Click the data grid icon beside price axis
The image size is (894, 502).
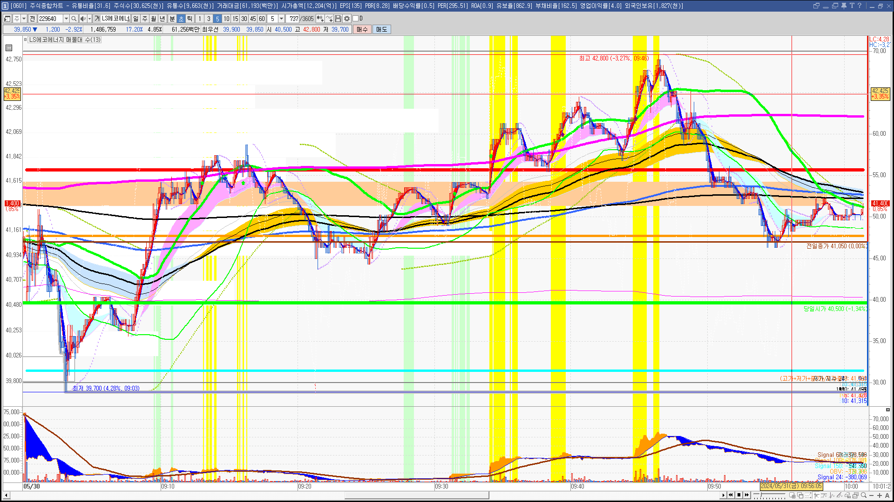point(9,47)
